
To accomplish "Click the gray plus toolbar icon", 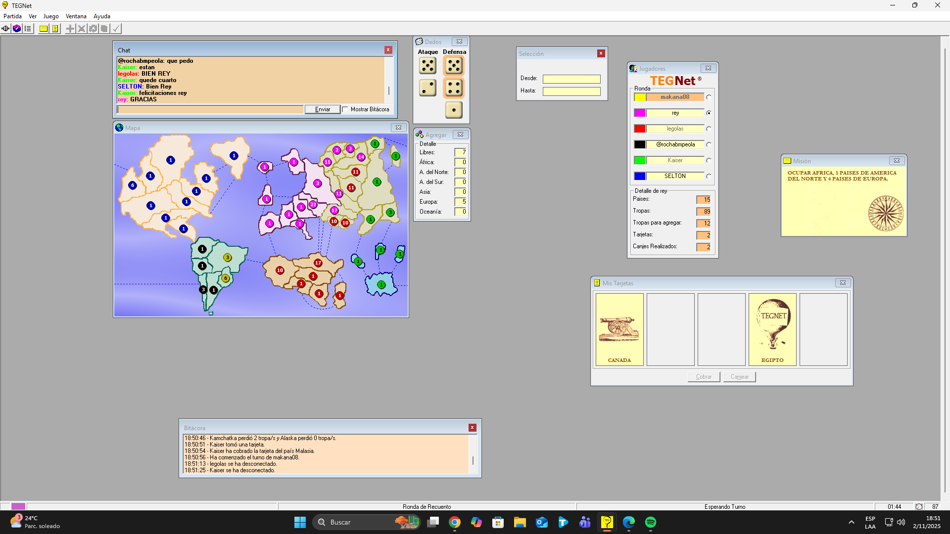I will (x=70, y=29).
